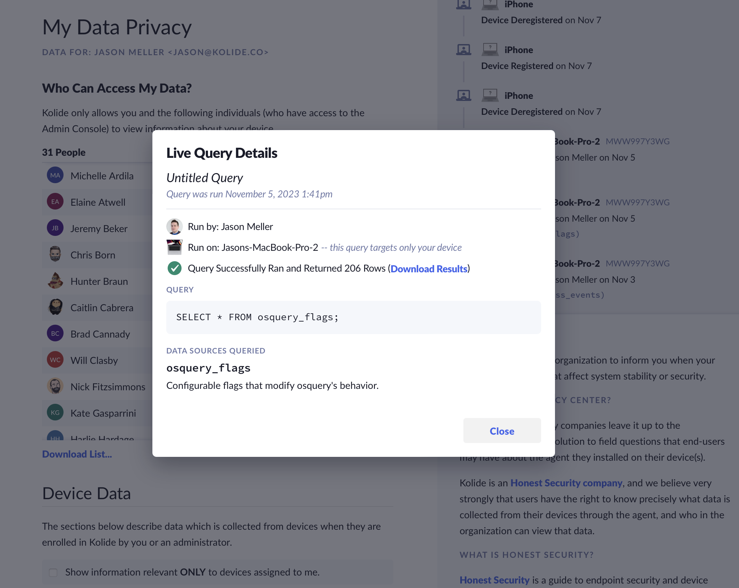Click Kate Gasparrini's KG avatar
The height and width of the screenshot is (588, 739).
coord(55,413)
